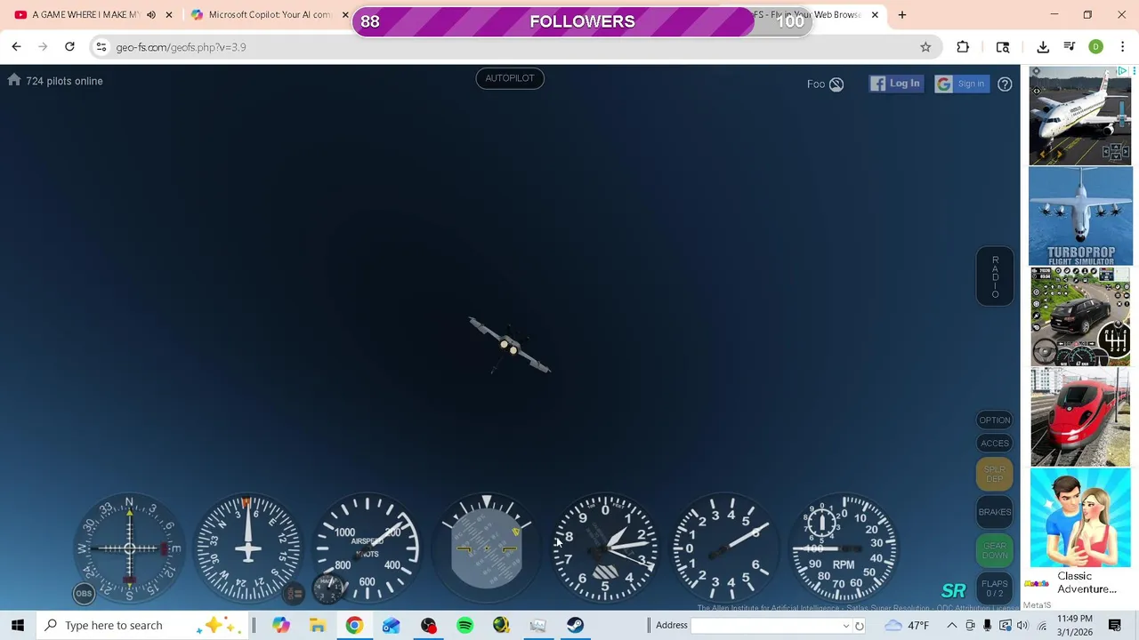The width and height of the screenshot is (1139, 640).
Task: Open the Windows notification center
Action: (1115, 625)
